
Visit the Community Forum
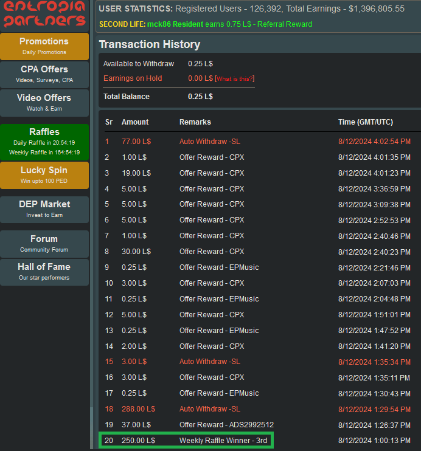click(x=44, y=244)
